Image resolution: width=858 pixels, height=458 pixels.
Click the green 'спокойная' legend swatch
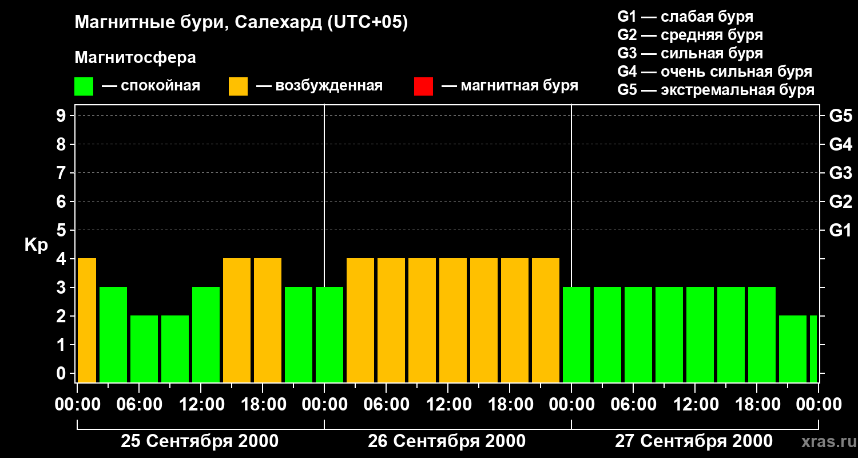point(84,86)
